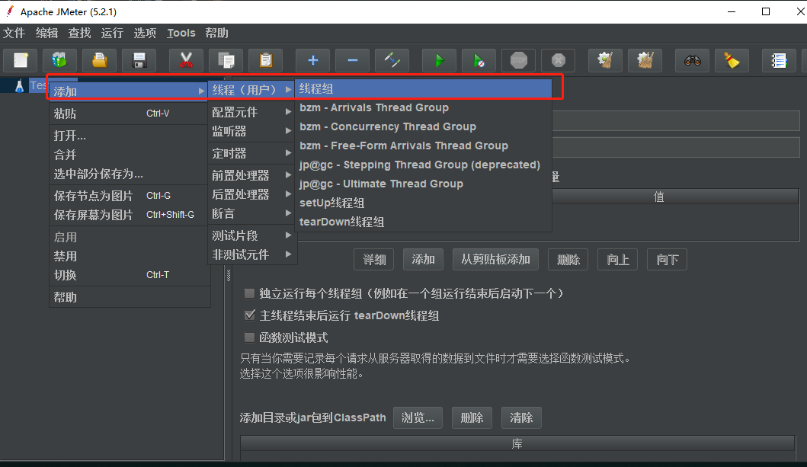Click the Copy toolbar icon

point(226,60)
